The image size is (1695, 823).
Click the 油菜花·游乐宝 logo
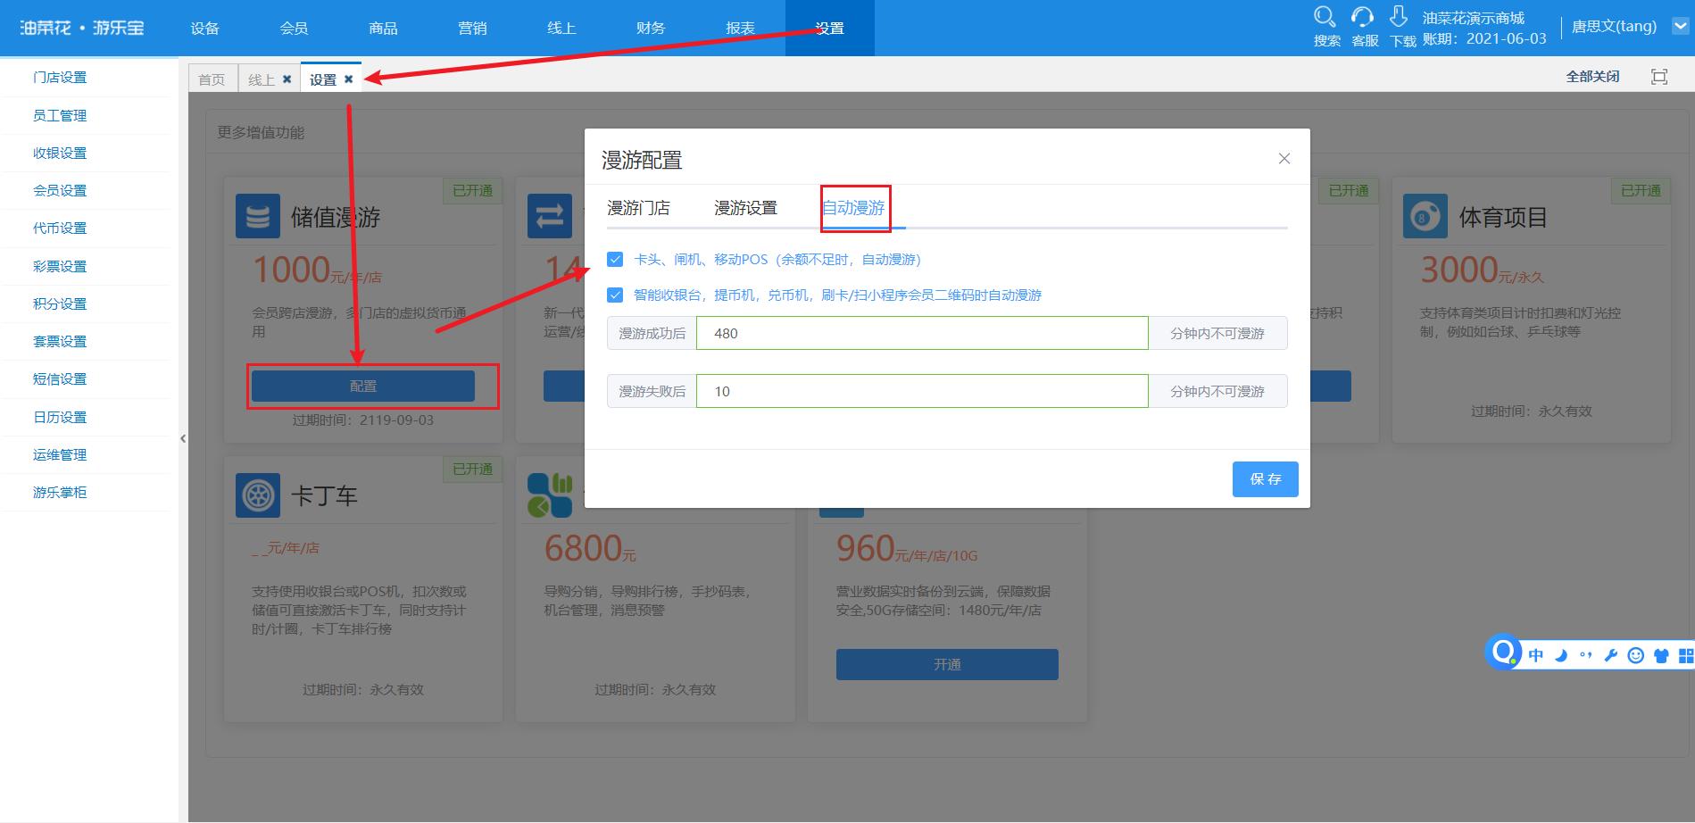[82, 28]
